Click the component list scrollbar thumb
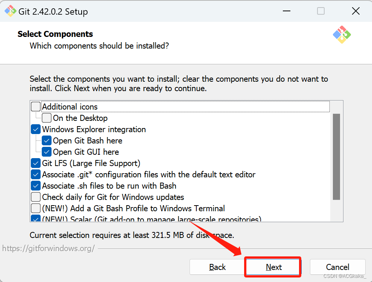The image size is (372, 282). pos(336,157)
